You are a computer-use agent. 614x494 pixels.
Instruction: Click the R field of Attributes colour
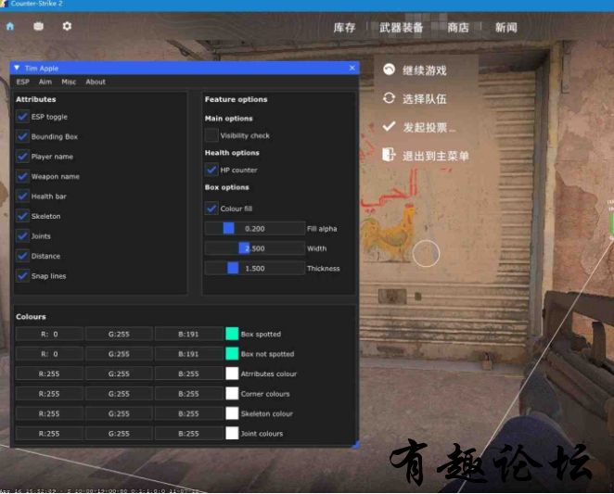point(49,374)
